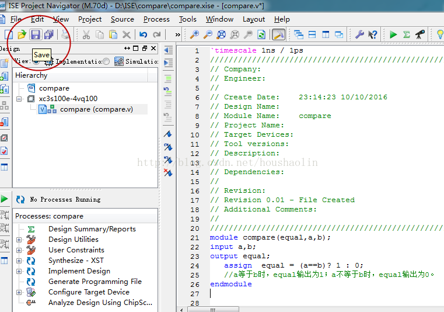Maximize the Design panel

coord(135,48)
